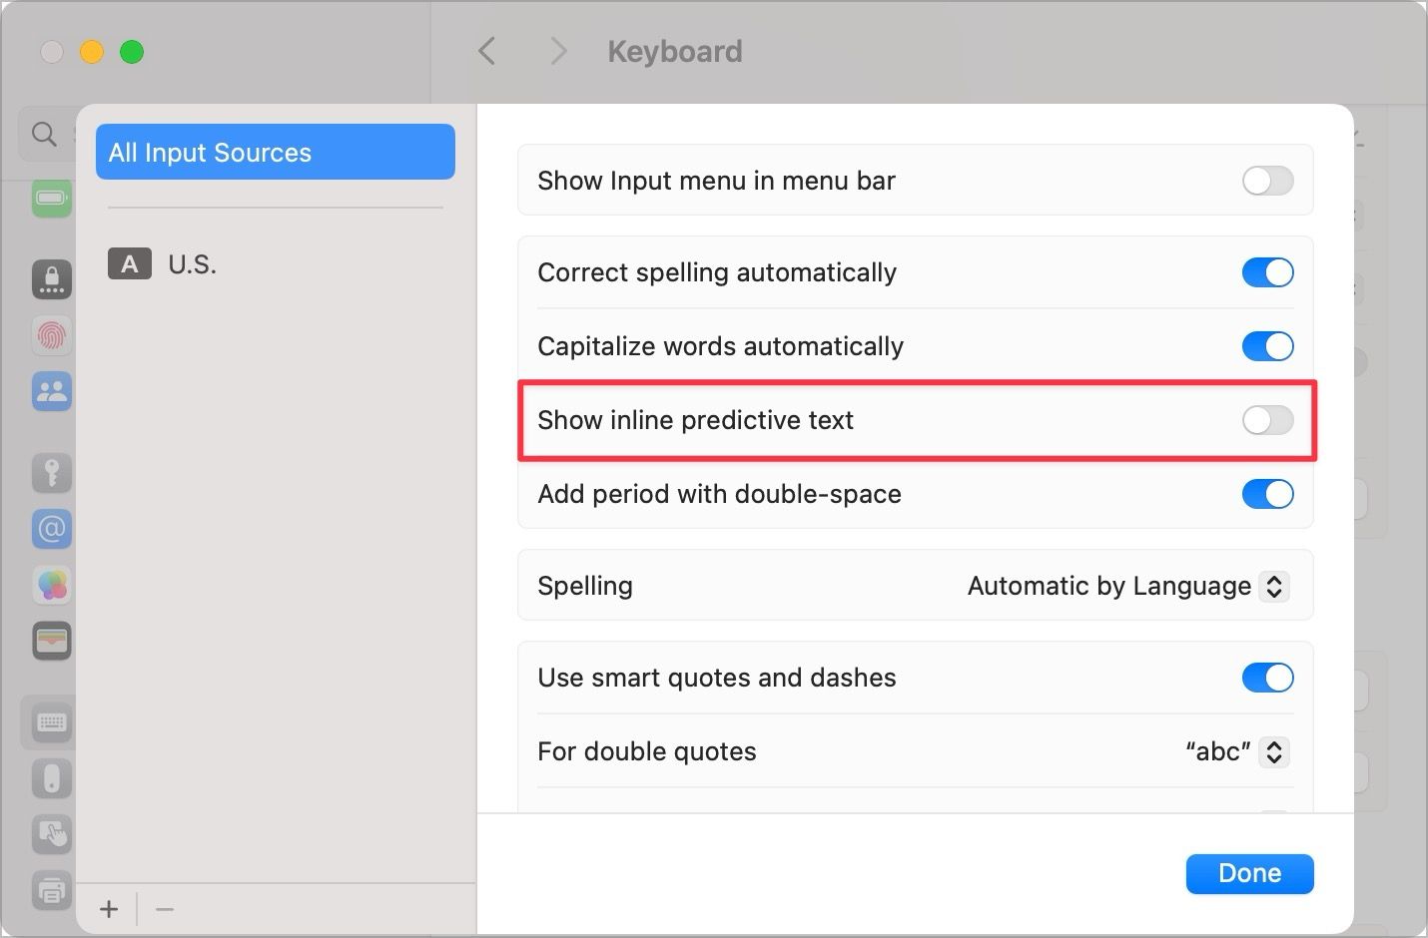Viewport: 1428px width, 938px height.
Task: Open Passwords settings from sidebar
Action: (52, 472)
